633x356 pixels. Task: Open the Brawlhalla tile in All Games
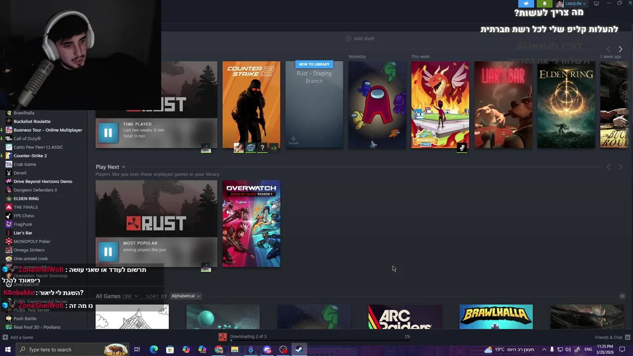click(496, 317)
